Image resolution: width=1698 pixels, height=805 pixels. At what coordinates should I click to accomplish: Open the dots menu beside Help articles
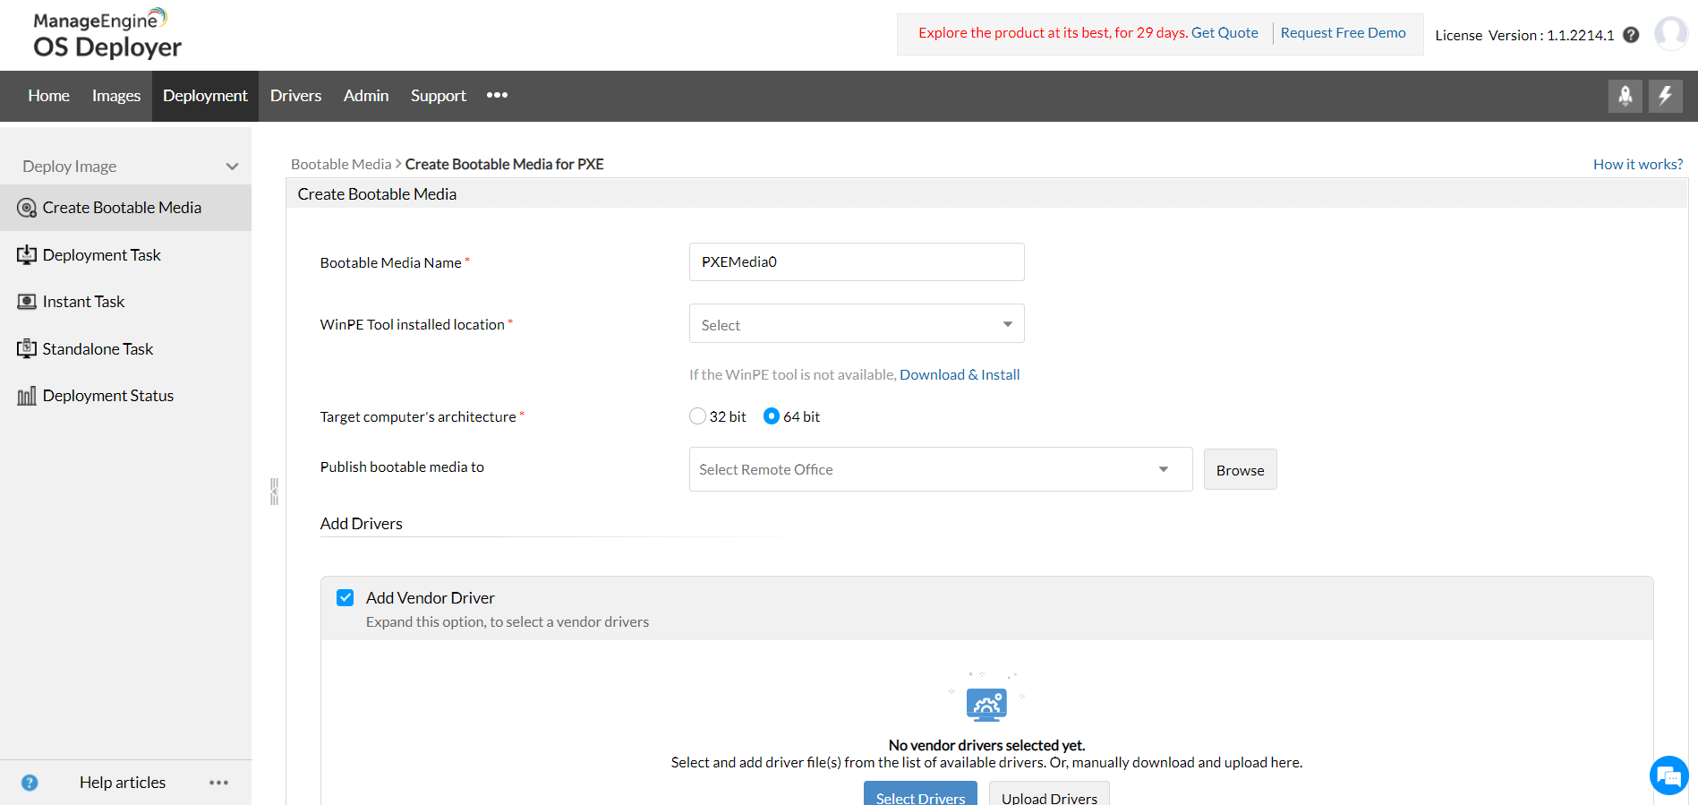pos(218,783)
